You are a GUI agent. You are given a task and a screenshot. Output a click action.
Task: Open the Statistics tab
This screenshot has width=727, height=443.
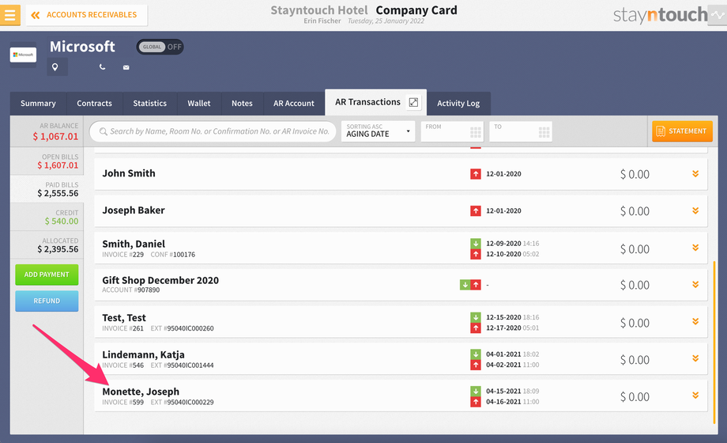pos(150,103)
